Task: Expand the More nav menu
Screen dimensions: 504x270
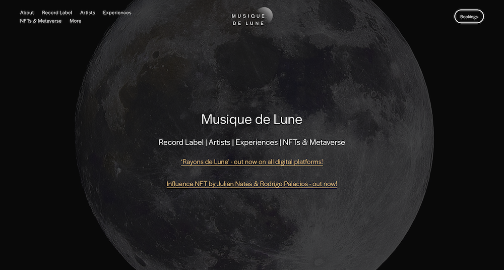Action: pos(75,21)
